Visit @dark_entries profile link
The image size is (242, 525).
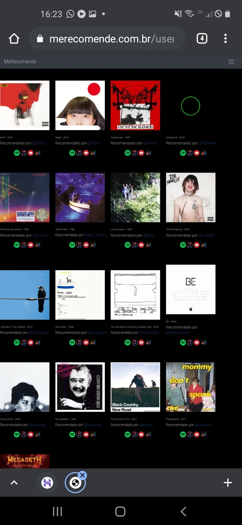pos(95,235)
